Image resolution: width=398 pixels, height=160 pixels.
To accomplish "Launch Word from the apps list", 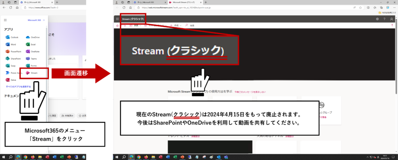I will point(10,44).
